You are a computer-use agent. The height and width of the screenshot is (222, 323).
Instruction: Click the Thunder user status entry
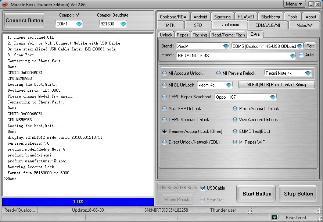coord(223,210)
